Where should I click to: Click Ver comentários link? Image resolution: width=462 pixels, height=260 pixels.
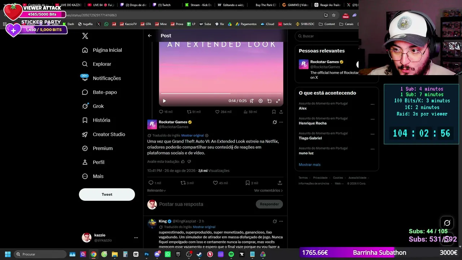(268, 190)
